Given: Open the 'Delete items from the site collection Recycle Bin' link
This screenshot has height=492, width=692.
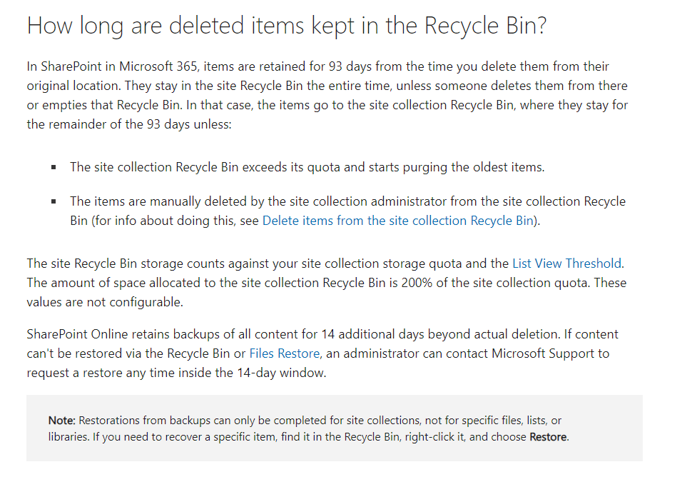Looking at the screenshot, I should tap(397, 221).
